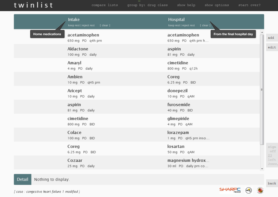The width and height of the screenshot is (278, 197).
Task: Toggle show options in the top bar
Action: click(217, 5)
